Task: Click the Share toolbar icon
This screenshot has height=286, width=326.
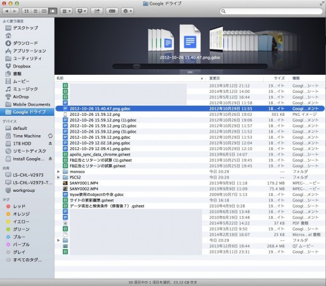Action: [97, 11]
